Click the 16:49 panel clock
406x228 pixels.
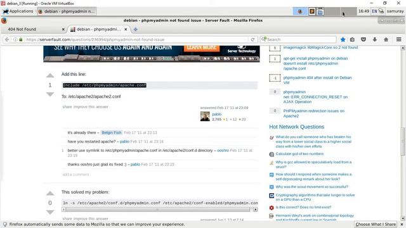click(x=363, y=11)
